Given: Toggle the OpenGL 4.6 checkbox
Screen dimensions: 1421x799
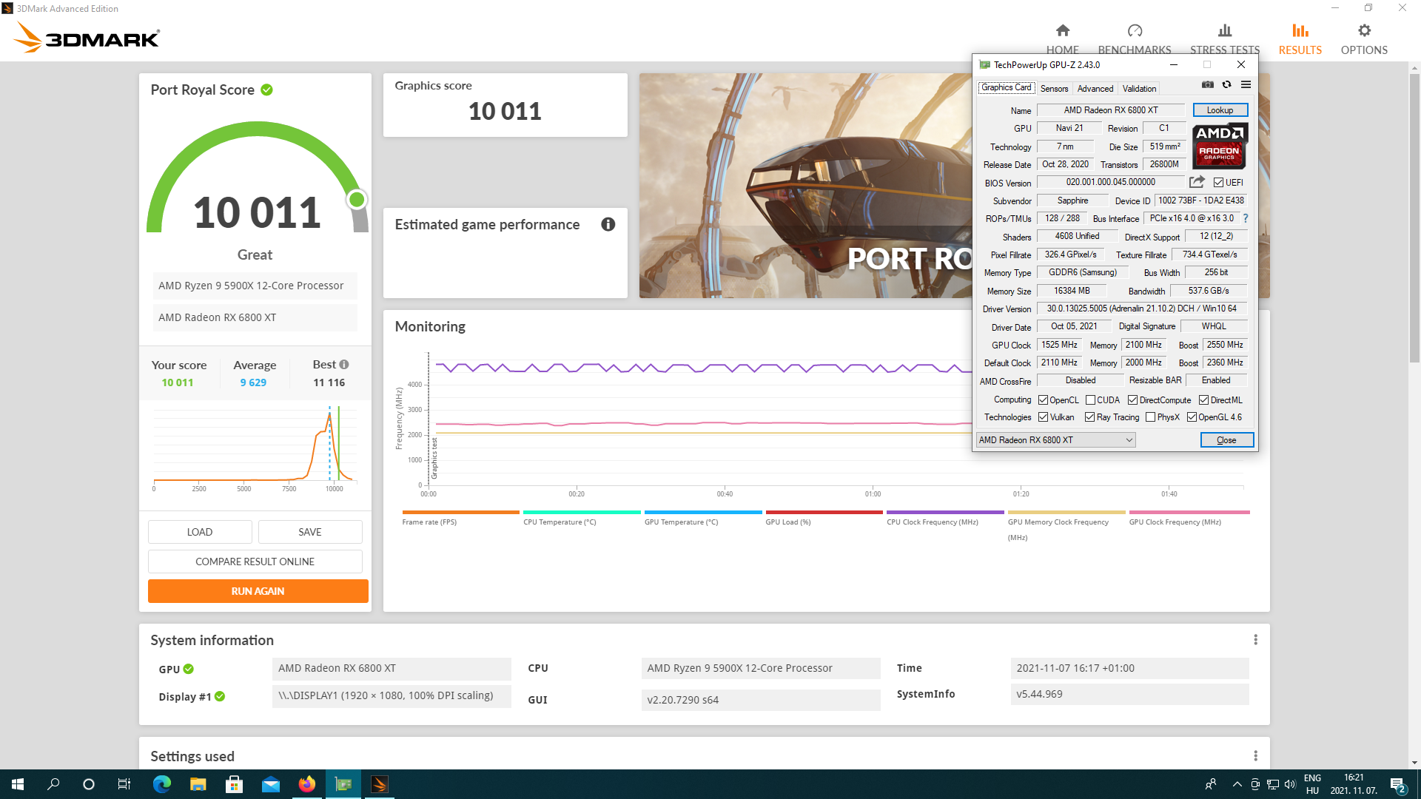Looking at the screenshot, I should pyautogui.click(x=1192, y=417).
